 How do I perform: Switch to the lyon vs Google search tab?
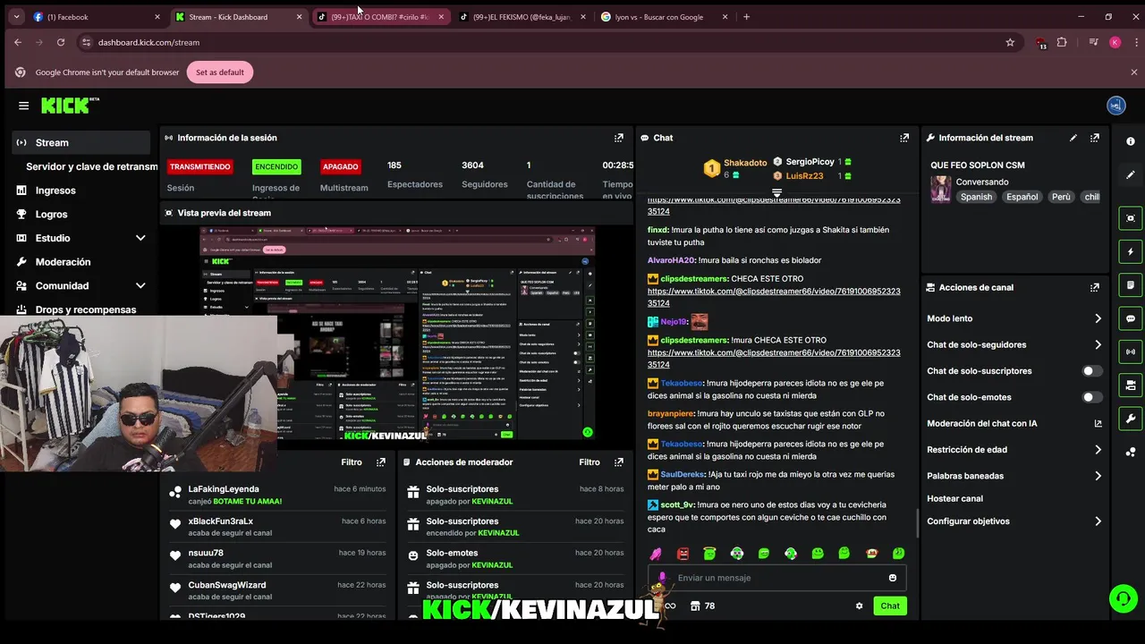pos(665,16)
